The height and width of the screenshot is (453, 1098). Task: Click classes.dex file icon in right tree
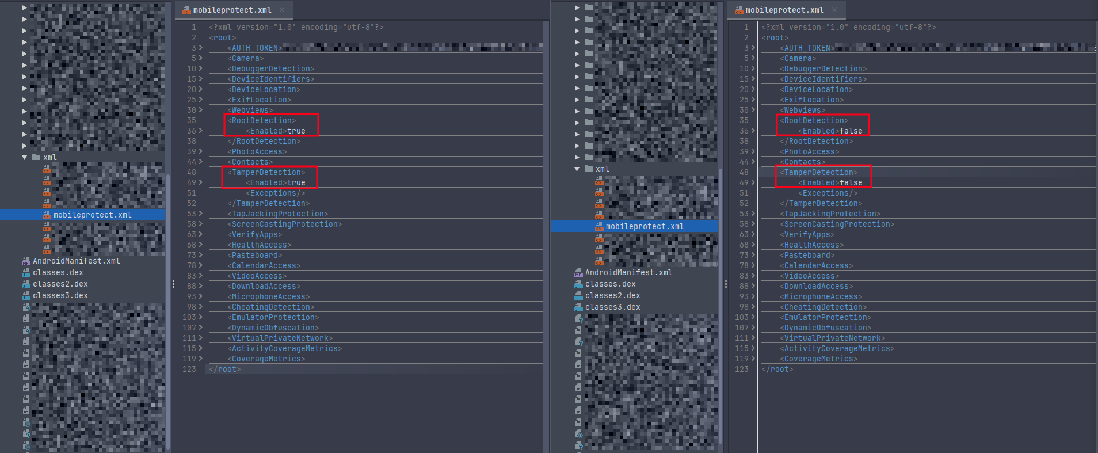578,284
